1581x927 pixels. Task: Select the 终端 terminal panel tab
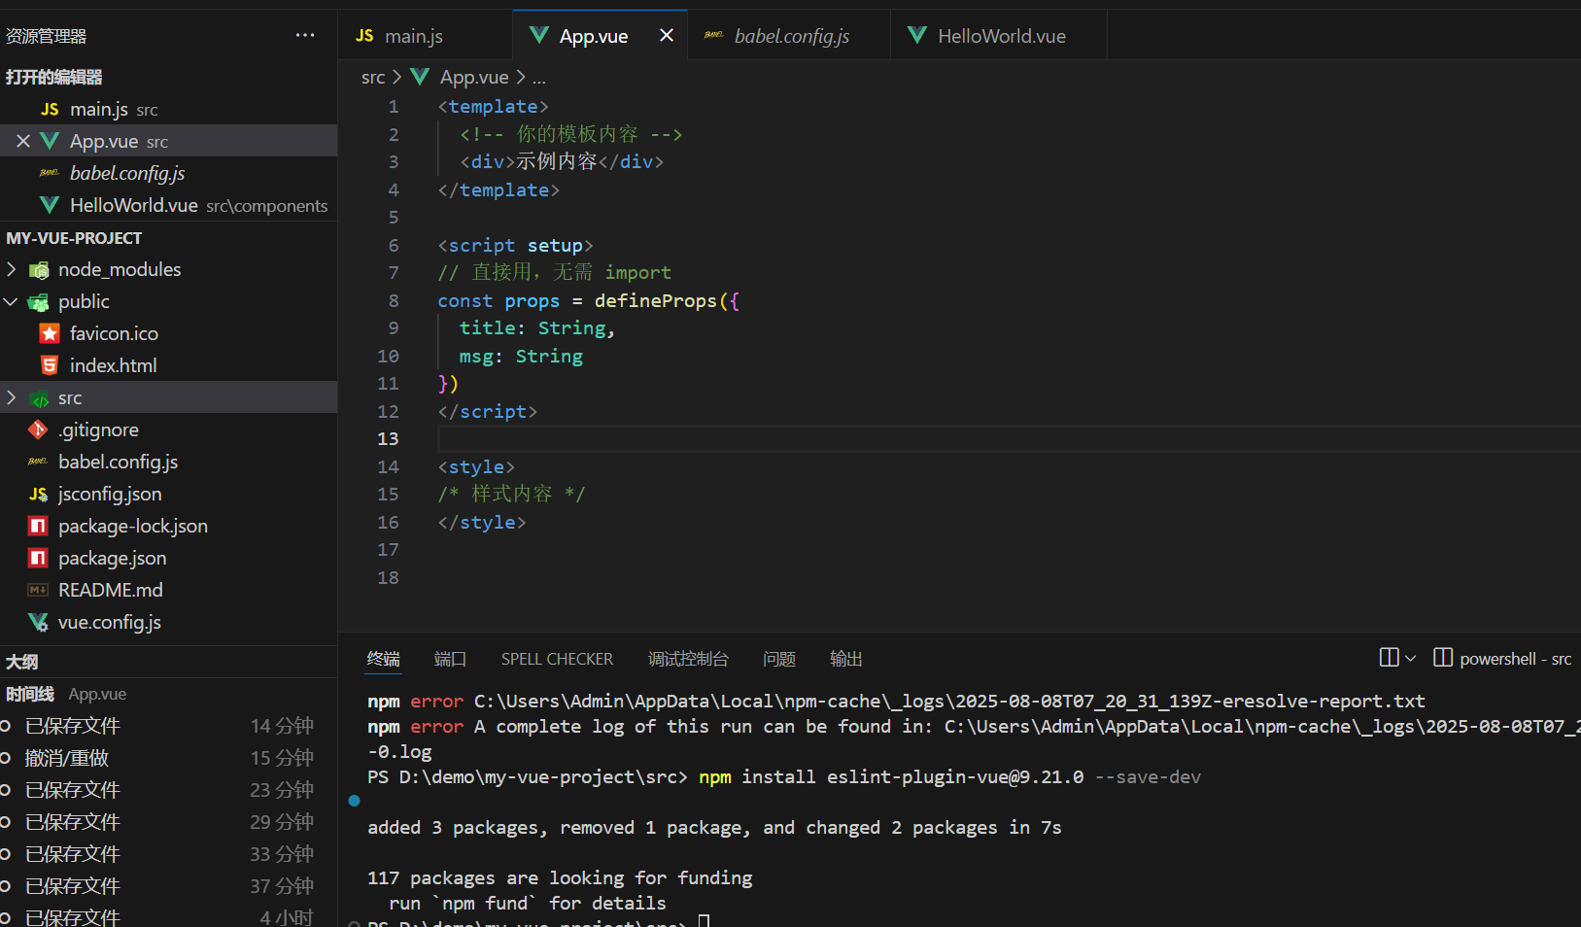pos(383,659)
